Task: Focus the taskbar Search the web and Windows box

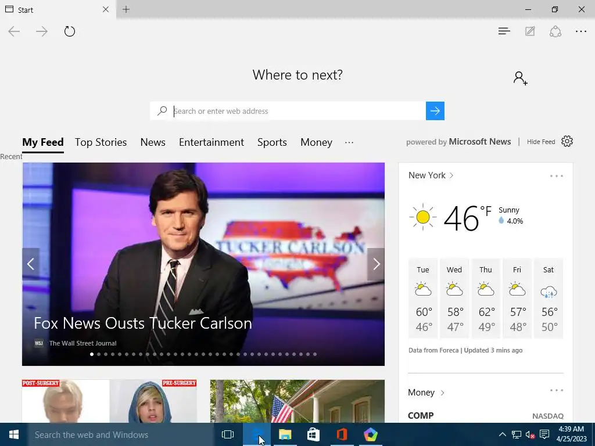Action: 121,434
